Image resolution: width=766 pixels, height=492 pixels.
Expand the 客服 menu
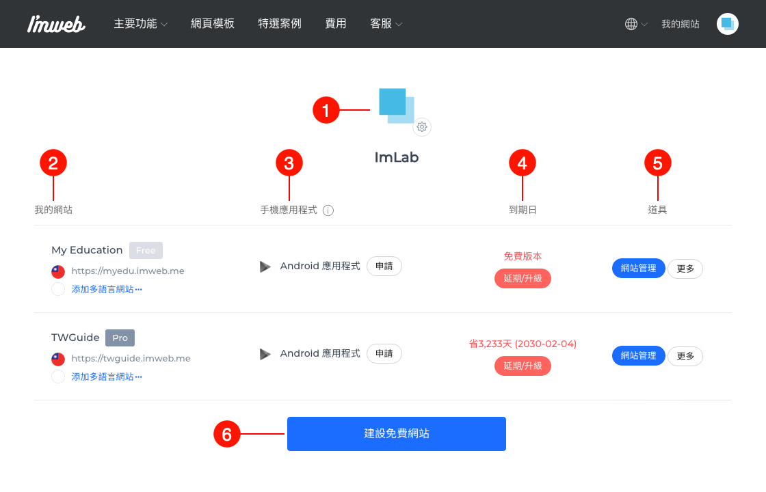click(386, 23)
